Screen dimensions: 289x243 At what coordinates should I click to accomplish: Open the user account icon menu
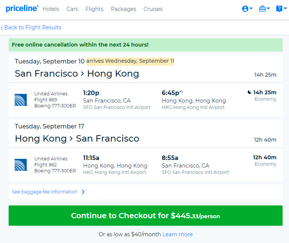[x=245, y=9]
